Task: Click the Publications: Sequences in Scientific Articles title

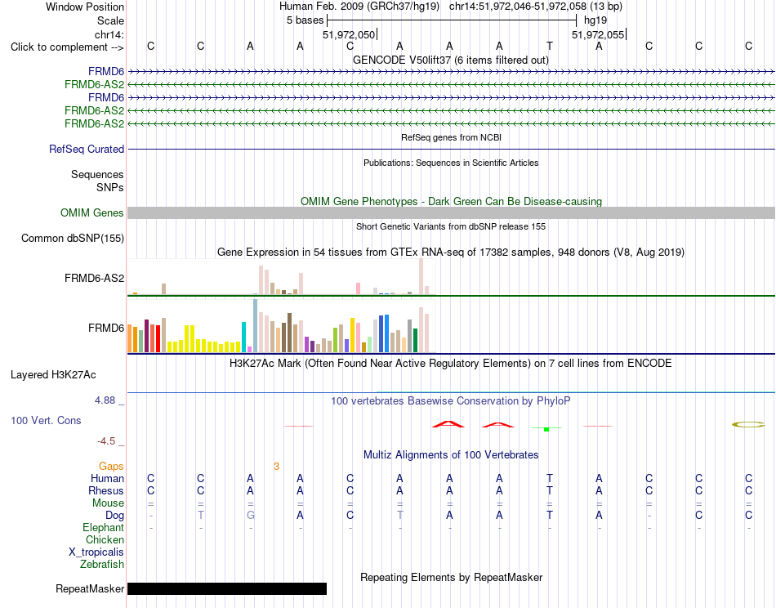Action: point(451,163)
